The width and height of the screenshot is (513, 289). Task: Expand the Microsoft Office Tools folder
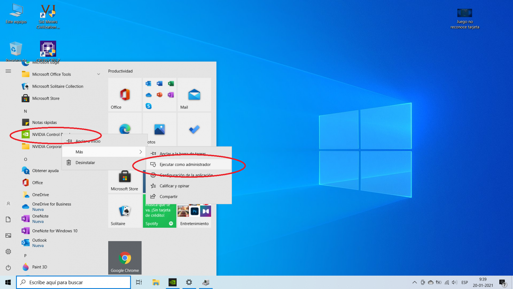tap(61, 74)
